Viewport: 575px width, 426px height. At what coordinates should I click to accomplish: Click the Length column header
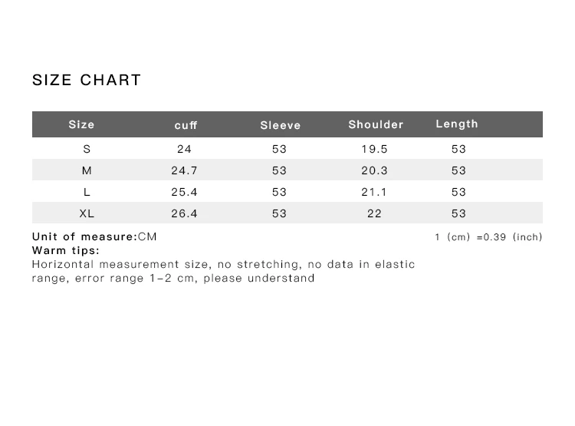457,124
